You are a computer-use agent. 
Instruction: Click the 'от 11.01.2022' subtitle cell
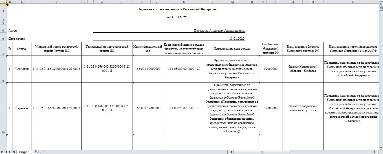[x=177, y=17]
